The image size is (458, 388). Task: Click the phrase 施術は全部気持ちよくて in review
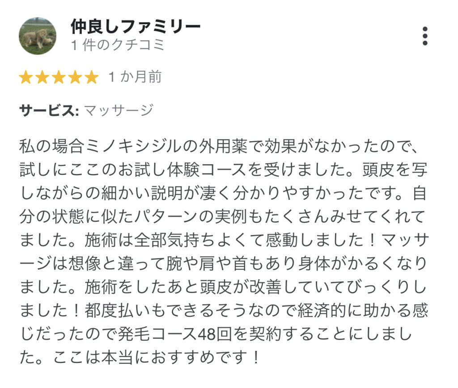(174, 240)
